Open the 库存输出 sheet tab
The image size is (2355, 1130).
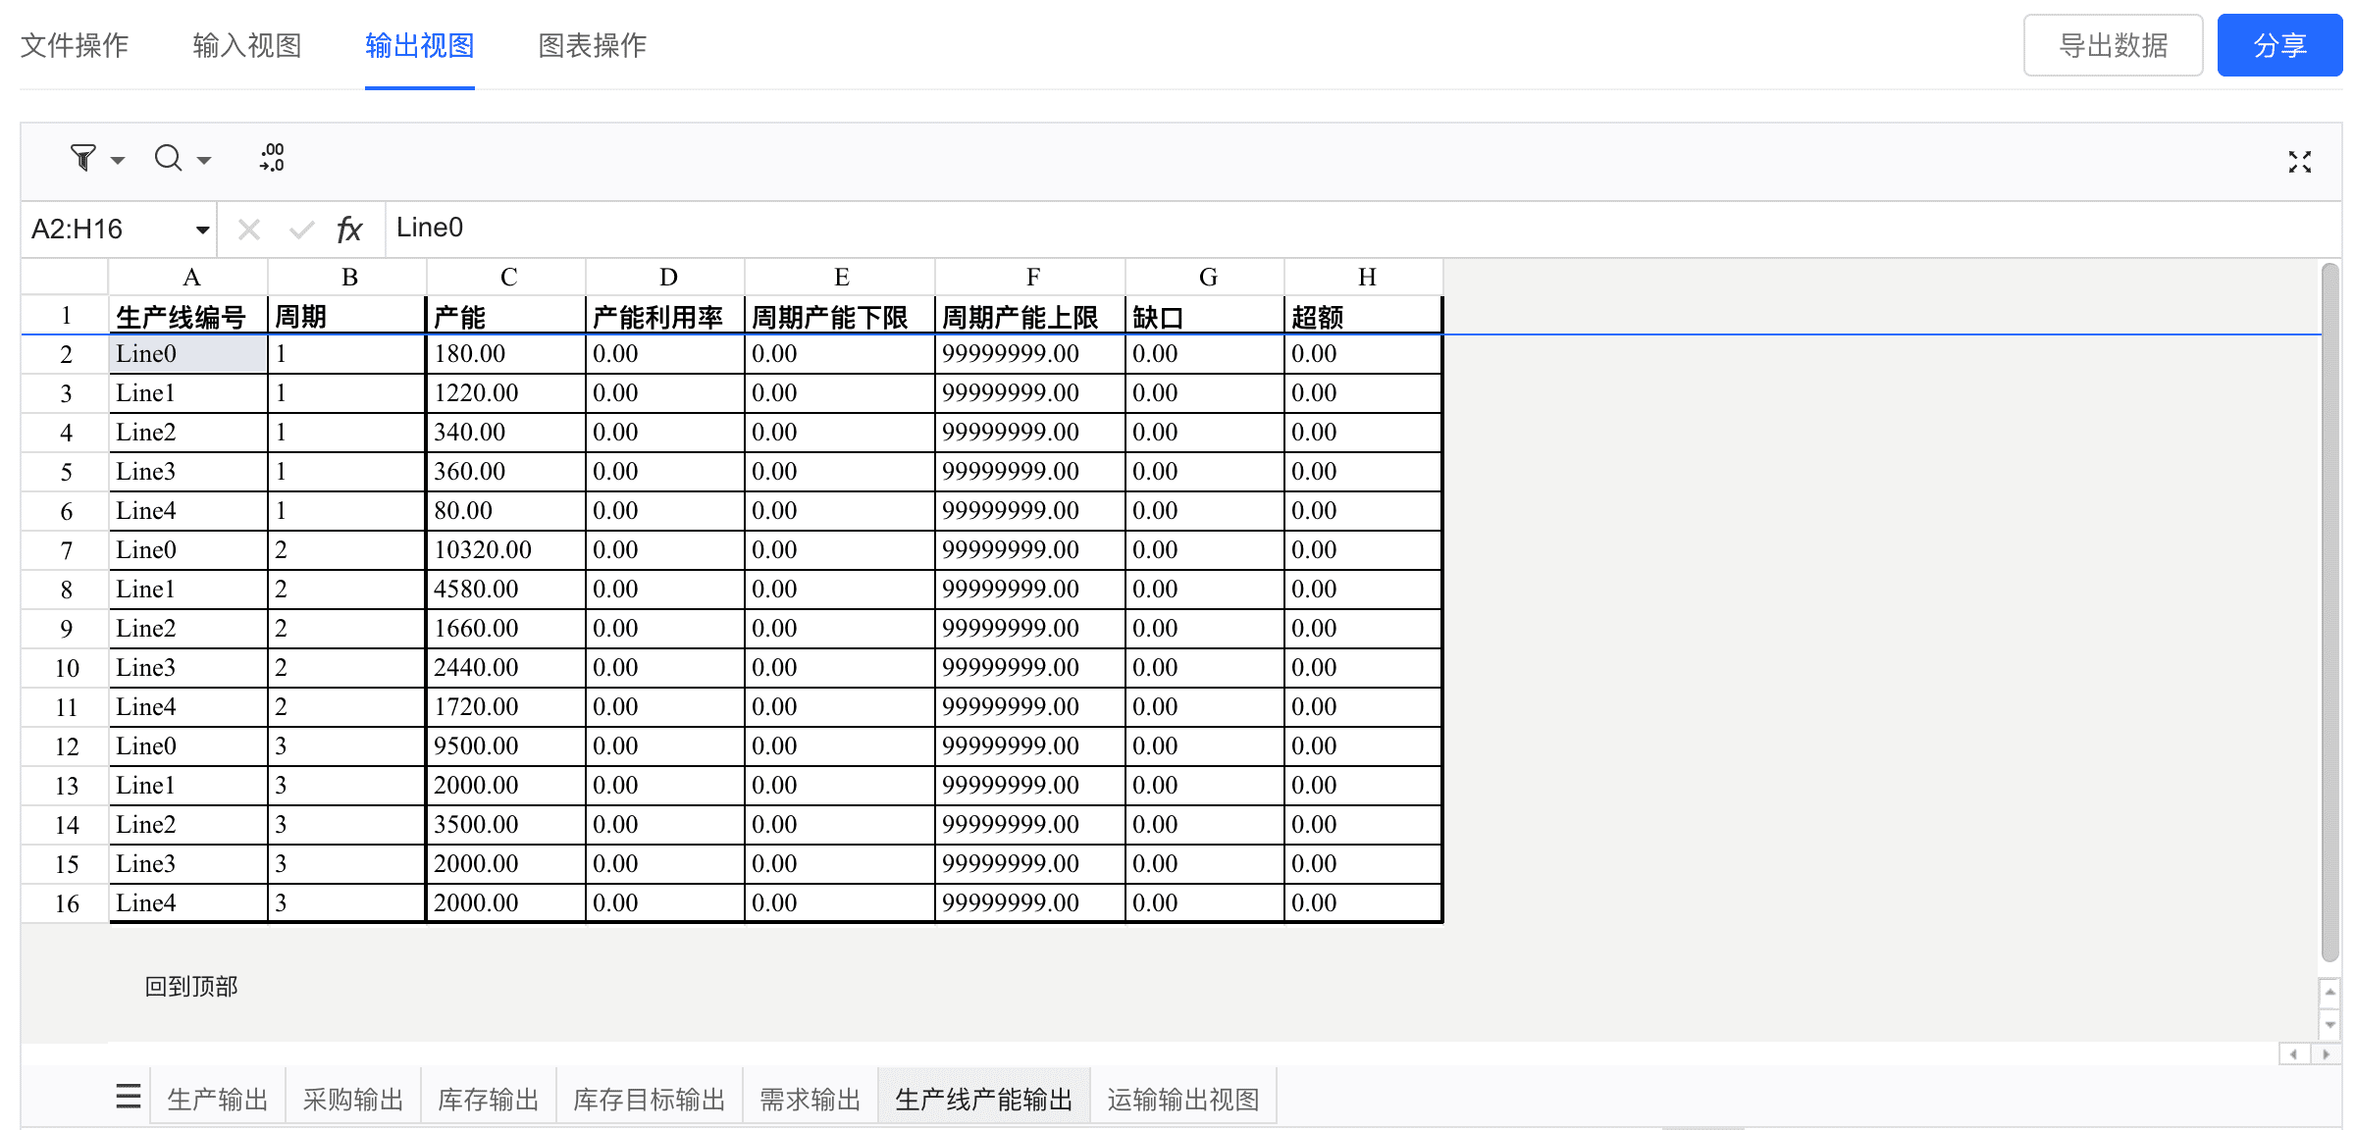(489, 1099)
